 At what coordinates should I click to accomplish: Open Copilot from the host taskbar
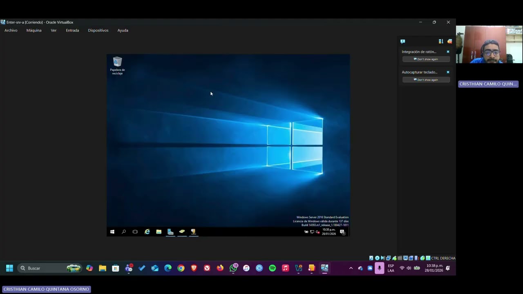click(x=89, y=268)
